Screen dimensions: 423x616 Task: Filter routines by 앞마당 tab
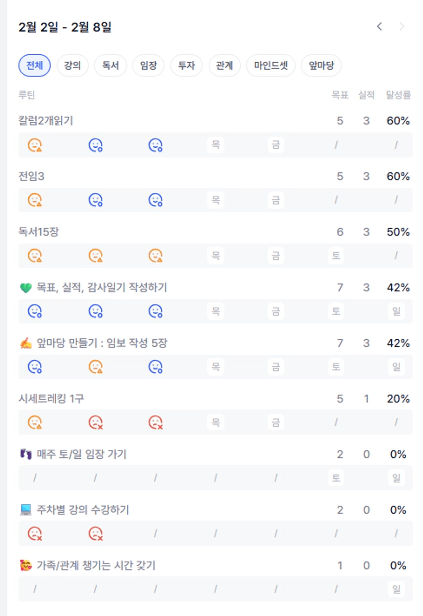[321, 65]
